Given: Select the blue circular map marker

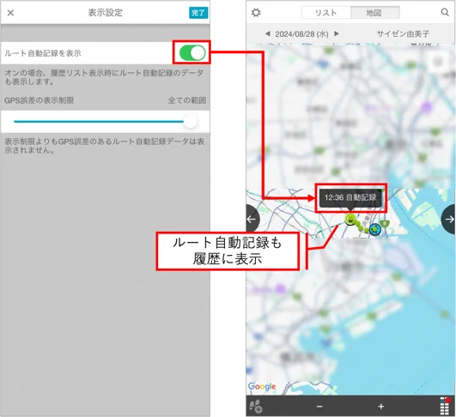Looking at the screenshot, I should point(375,229).
